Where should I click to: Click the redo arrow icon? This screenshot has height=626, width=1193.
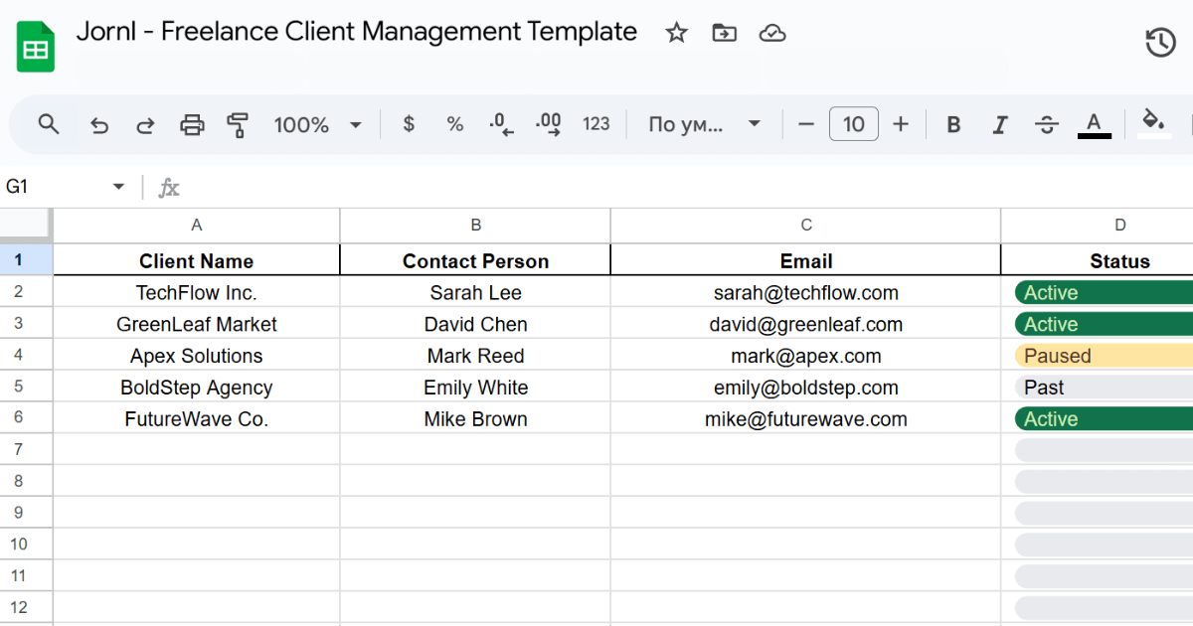pos(145,125)
